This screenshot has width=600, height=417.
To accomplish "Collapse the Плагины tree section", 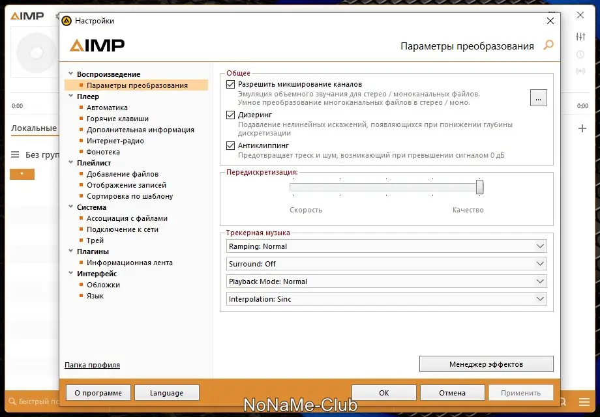I will (x=70, y=251).
